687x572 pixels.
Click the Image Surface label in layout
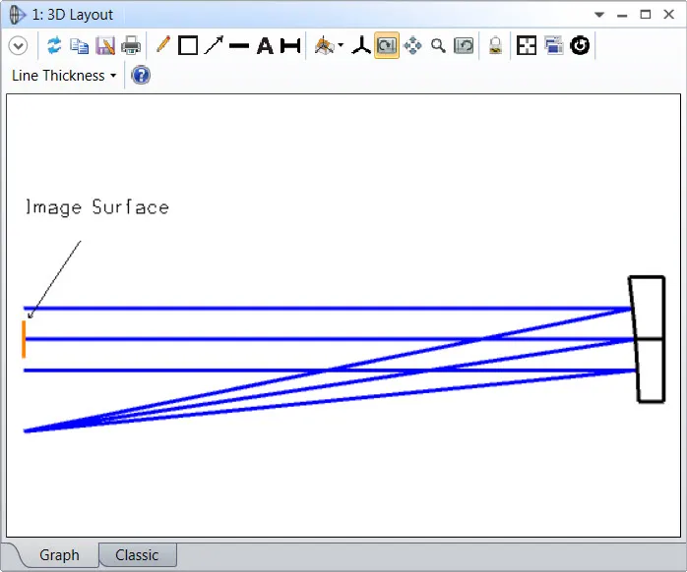coord(96,207)
